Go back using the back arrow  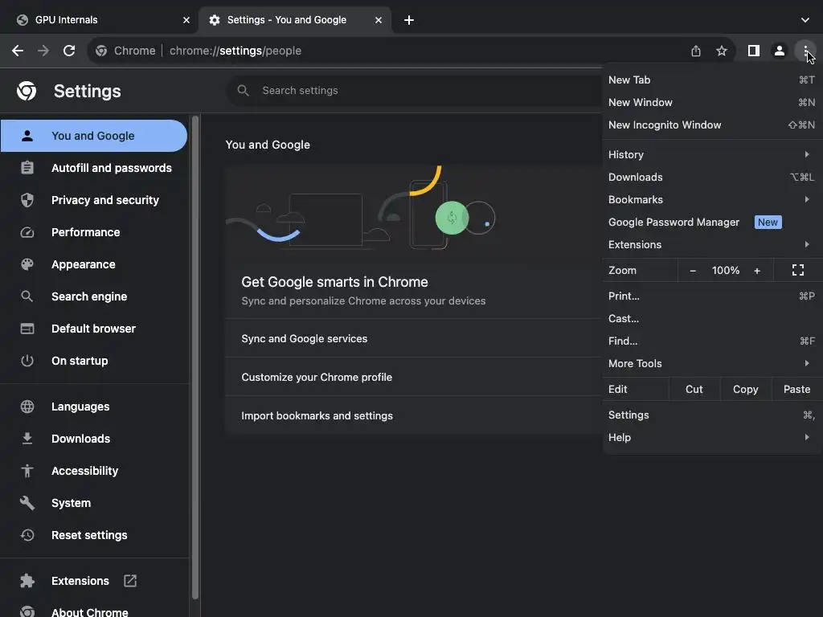coord(18,51)
